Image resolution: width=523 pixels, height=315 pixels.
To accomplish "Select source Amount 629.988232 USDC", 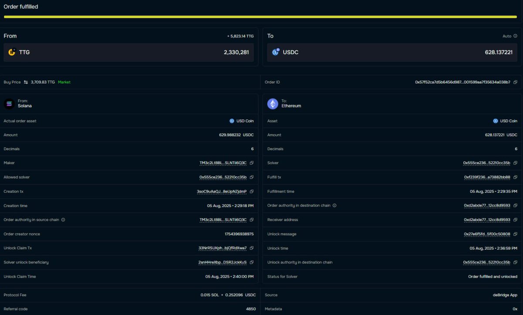I will [x=236, y=135].
